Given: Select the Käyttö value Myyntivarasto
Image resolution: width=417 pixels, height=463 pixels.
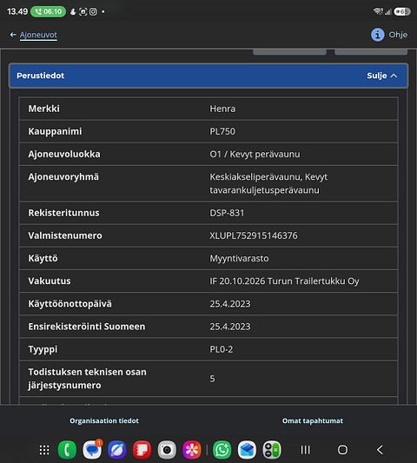Looking at the screenshot, I should (239, 258).
